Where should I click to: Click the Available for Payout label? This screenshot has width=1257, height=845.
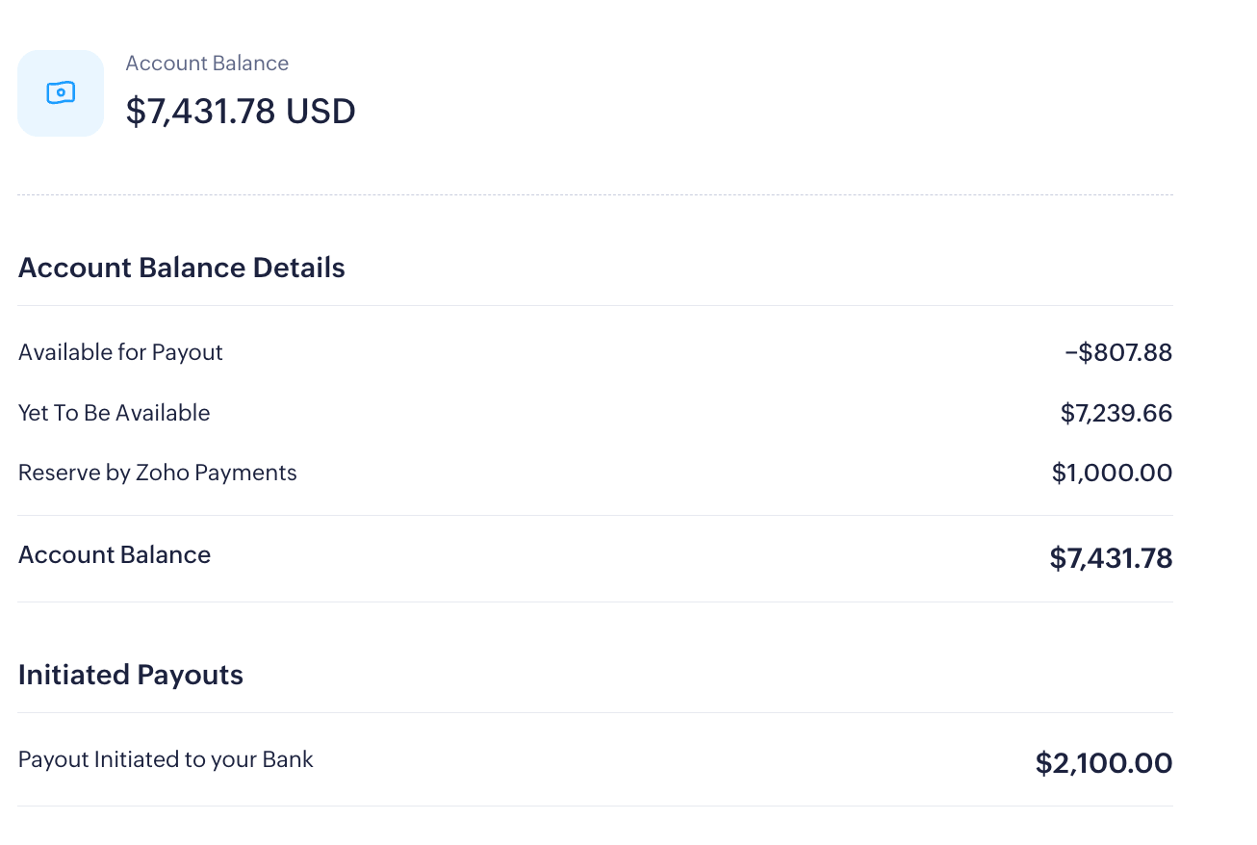point(120,352)
